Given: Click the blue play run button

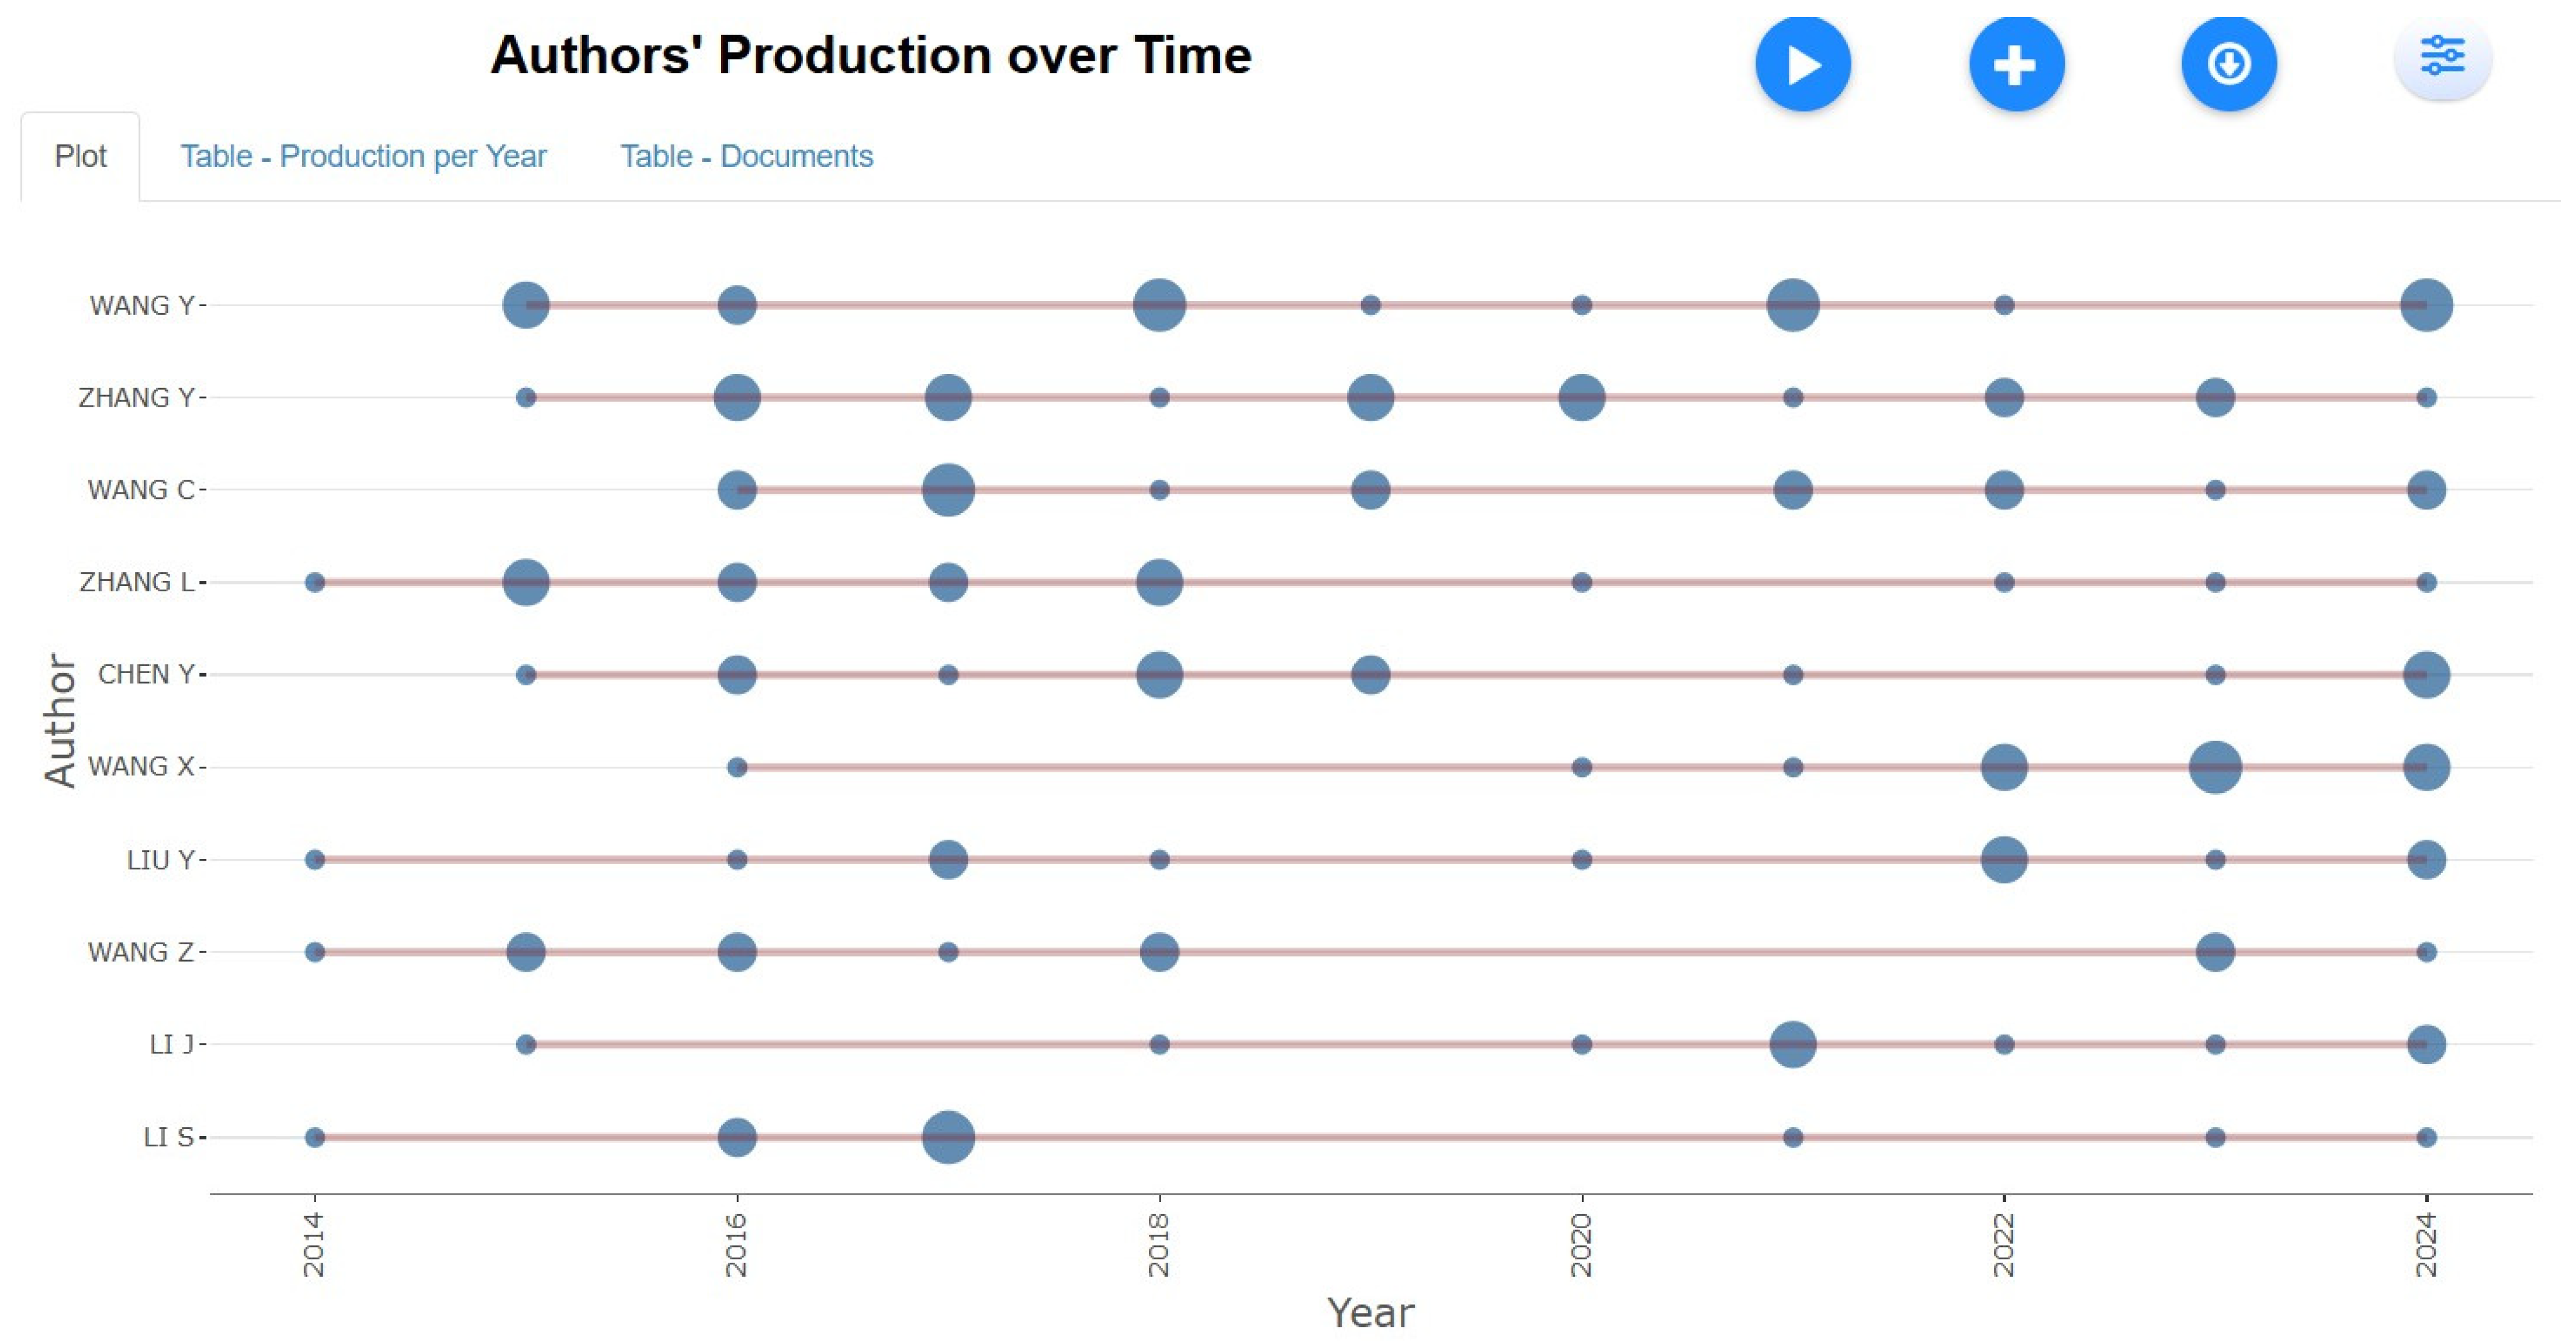Looking at the screenshot, I should (x=1803, y=64).
